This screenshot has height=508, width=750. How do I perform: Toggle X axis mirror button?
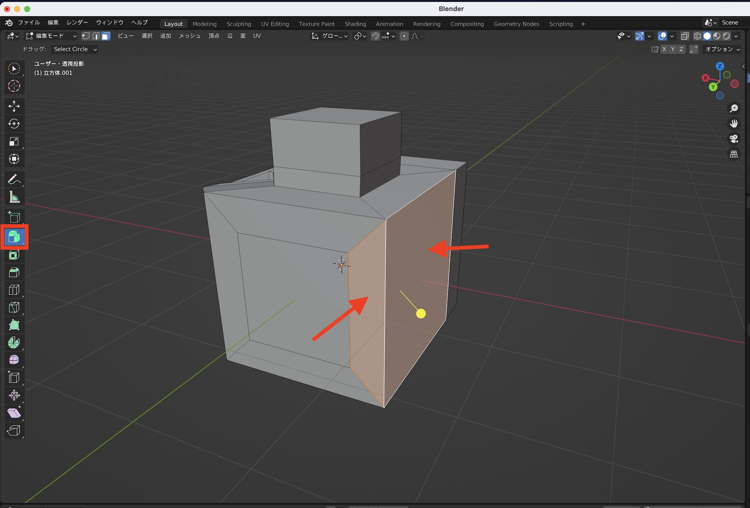664,49
